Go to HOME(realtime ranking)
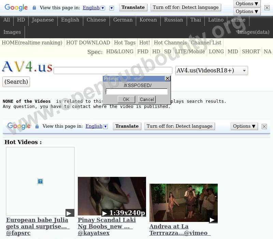Image resolution: width=273 pixels, height=239 pixels. [32, 42]
